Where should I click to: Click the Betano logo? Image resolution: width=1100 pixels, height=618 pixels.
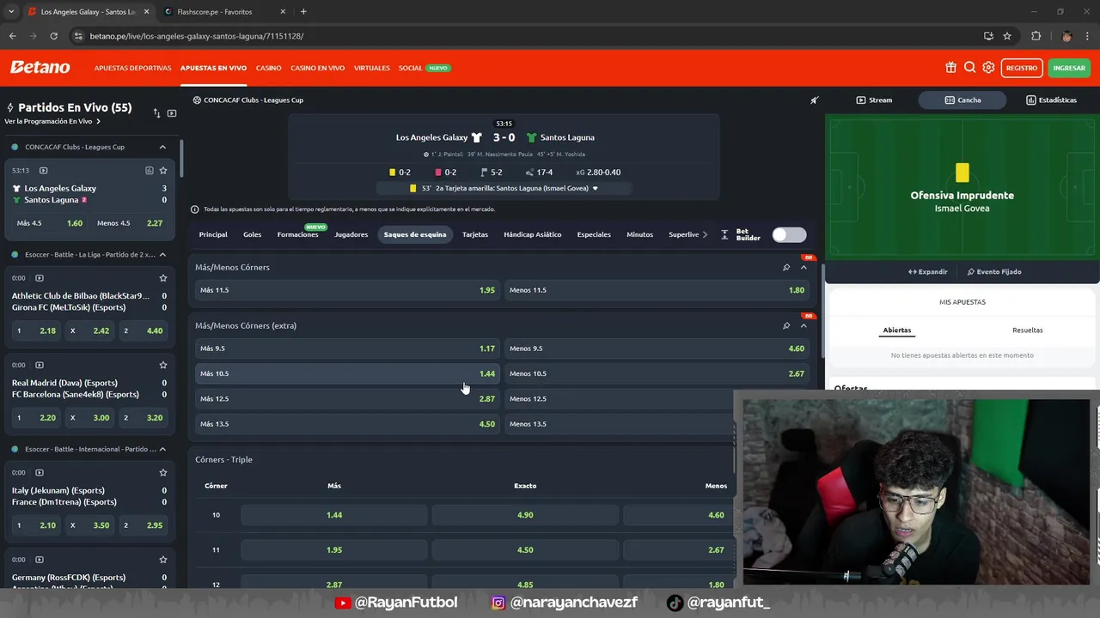tap(40, 68)
